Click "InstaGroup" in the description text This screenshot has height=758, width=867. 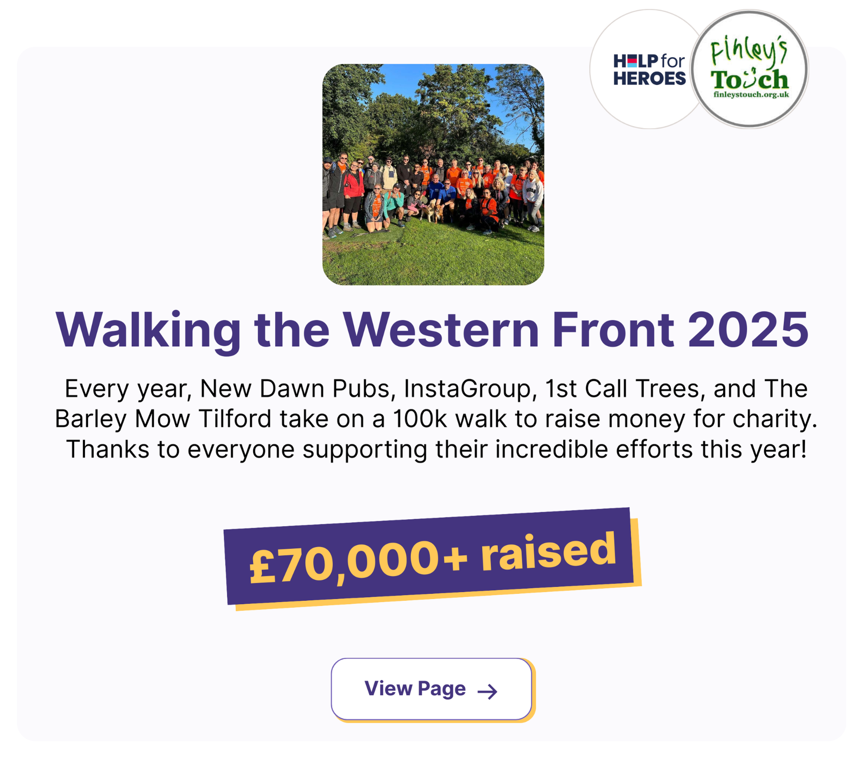coord(467,388)
